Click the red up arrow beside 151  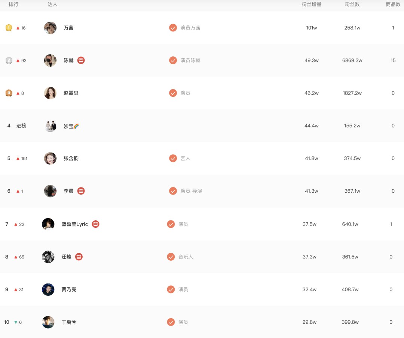[18, 158]
